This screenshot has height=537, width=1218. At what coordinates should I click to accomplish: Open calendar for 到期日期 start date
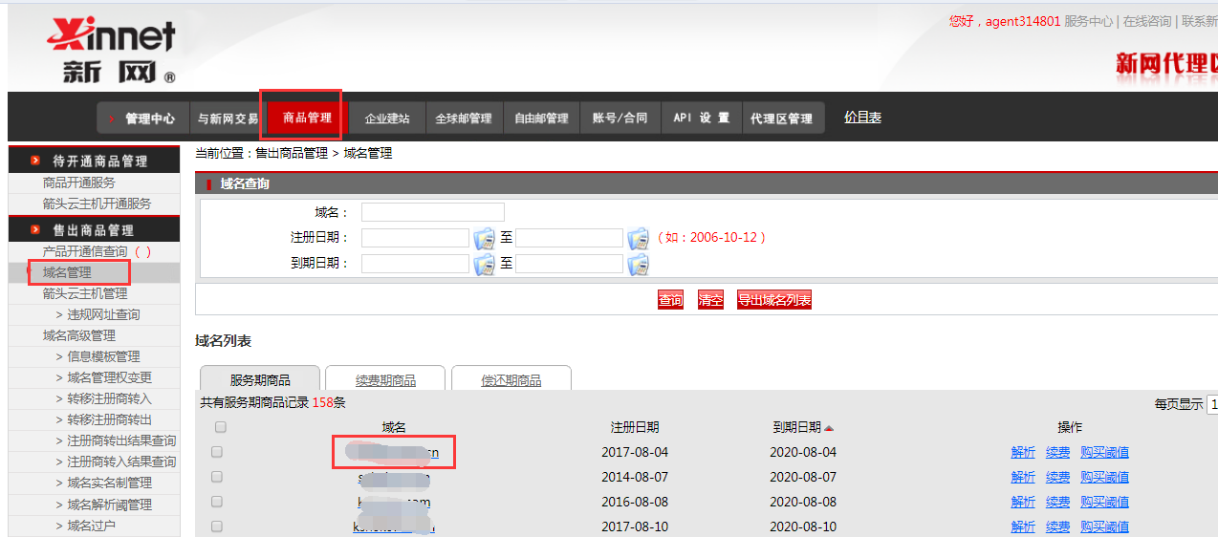click(484, 264)
